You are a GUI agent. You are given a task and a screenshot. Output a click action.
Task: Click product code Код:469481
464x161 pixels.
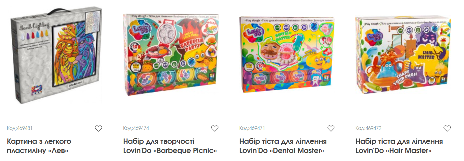click(x=20, y=128)
